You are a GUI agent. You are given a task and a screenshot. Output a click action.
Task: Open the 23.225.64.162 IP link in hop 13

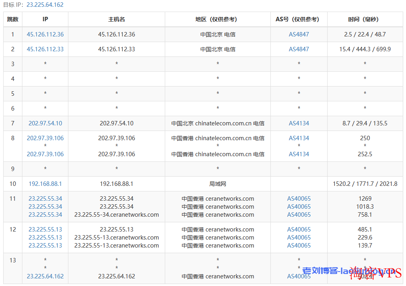click(45, 276)
